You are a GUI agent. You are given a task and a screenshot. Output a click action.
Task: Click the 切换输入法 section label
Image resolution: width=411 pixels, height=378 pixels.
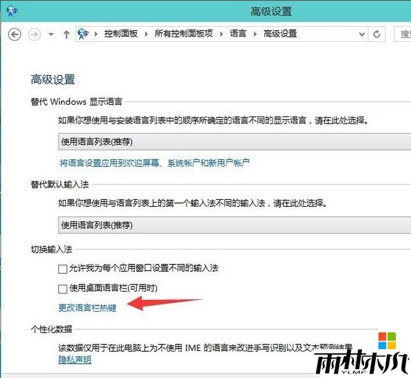pyautogui.click(x=51, y=249)
